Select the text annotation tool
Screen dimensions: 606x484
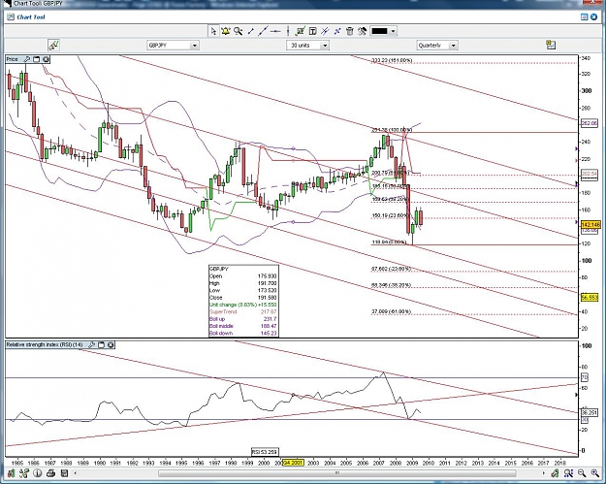(312, 31)
